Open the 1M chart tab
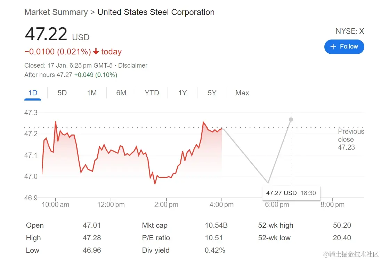The image size is (381, 260). (x=92, y=93)
